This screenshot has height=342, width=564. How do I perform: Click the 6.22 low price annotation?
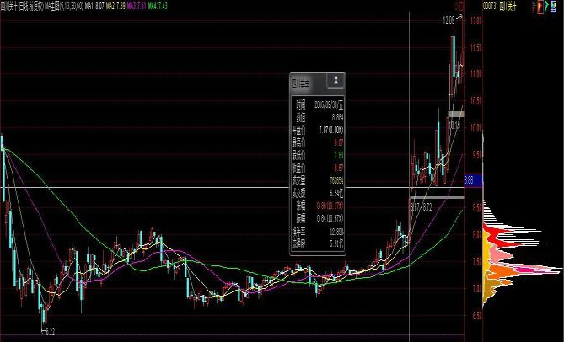coord(50,333)
